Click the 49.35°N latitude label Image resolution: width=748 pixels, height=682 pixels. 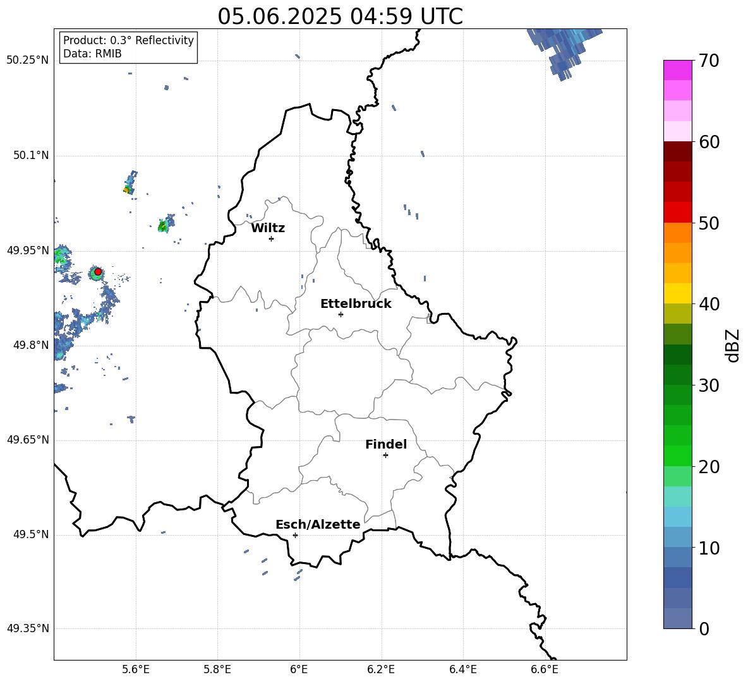(28, 628)
